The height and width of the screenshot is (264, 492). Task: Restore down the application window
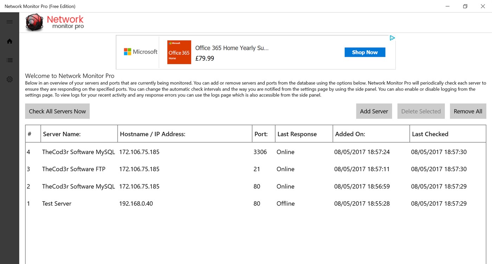[465, 6]
